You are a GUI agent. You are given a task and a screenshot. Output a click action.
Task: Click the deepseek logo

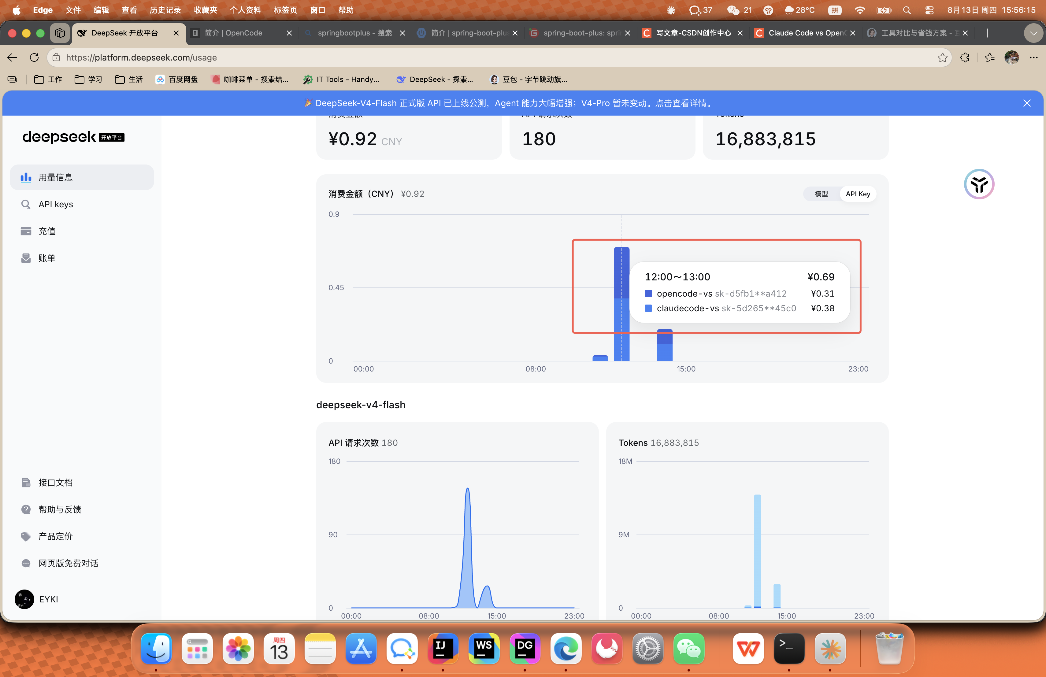tap(73, 137)
